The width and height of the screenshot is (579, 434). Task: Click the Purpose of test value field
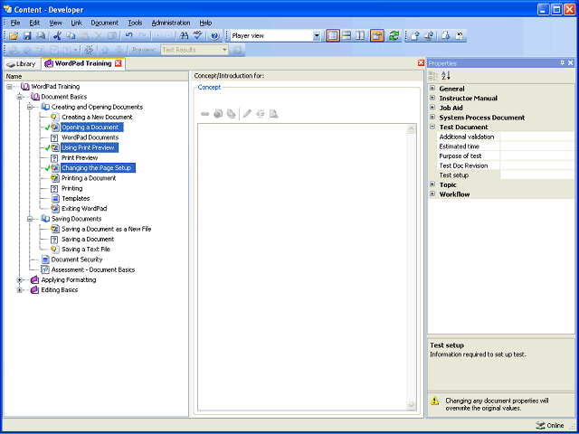536,156
